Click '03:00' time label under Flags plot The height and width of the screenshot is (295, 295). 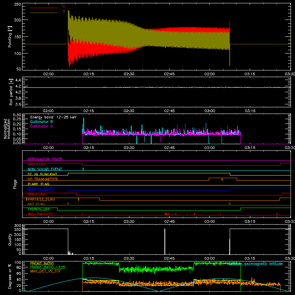tap(209, 222)
